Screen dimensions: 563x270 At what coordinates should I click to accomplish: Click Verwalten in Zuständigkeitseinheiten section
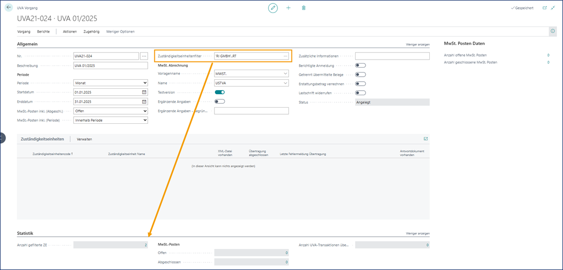coord(84,139)
